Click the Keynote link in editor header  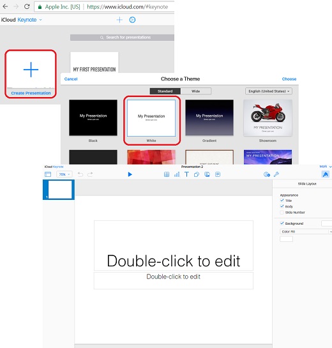tap(58, 167)
